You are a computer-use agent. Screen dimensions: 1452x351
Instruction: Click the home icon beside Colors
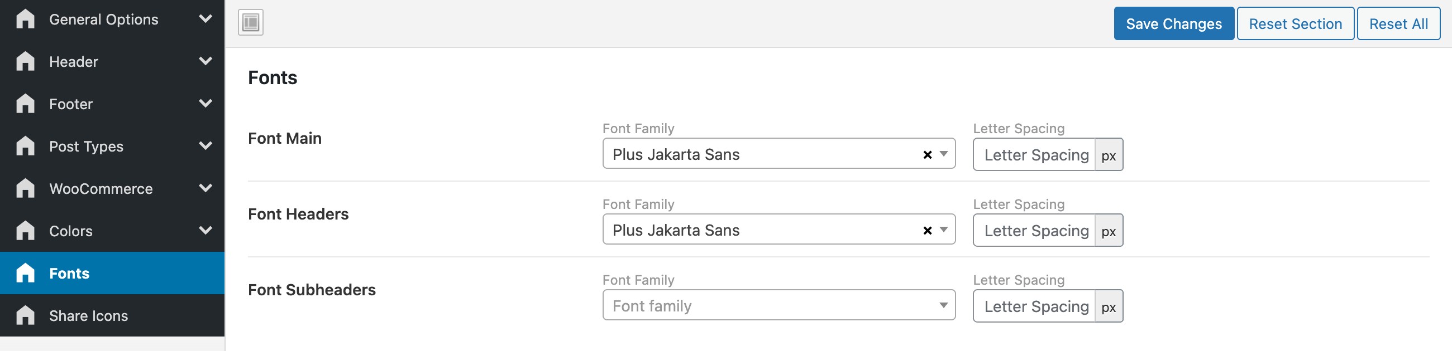[25, 231]
